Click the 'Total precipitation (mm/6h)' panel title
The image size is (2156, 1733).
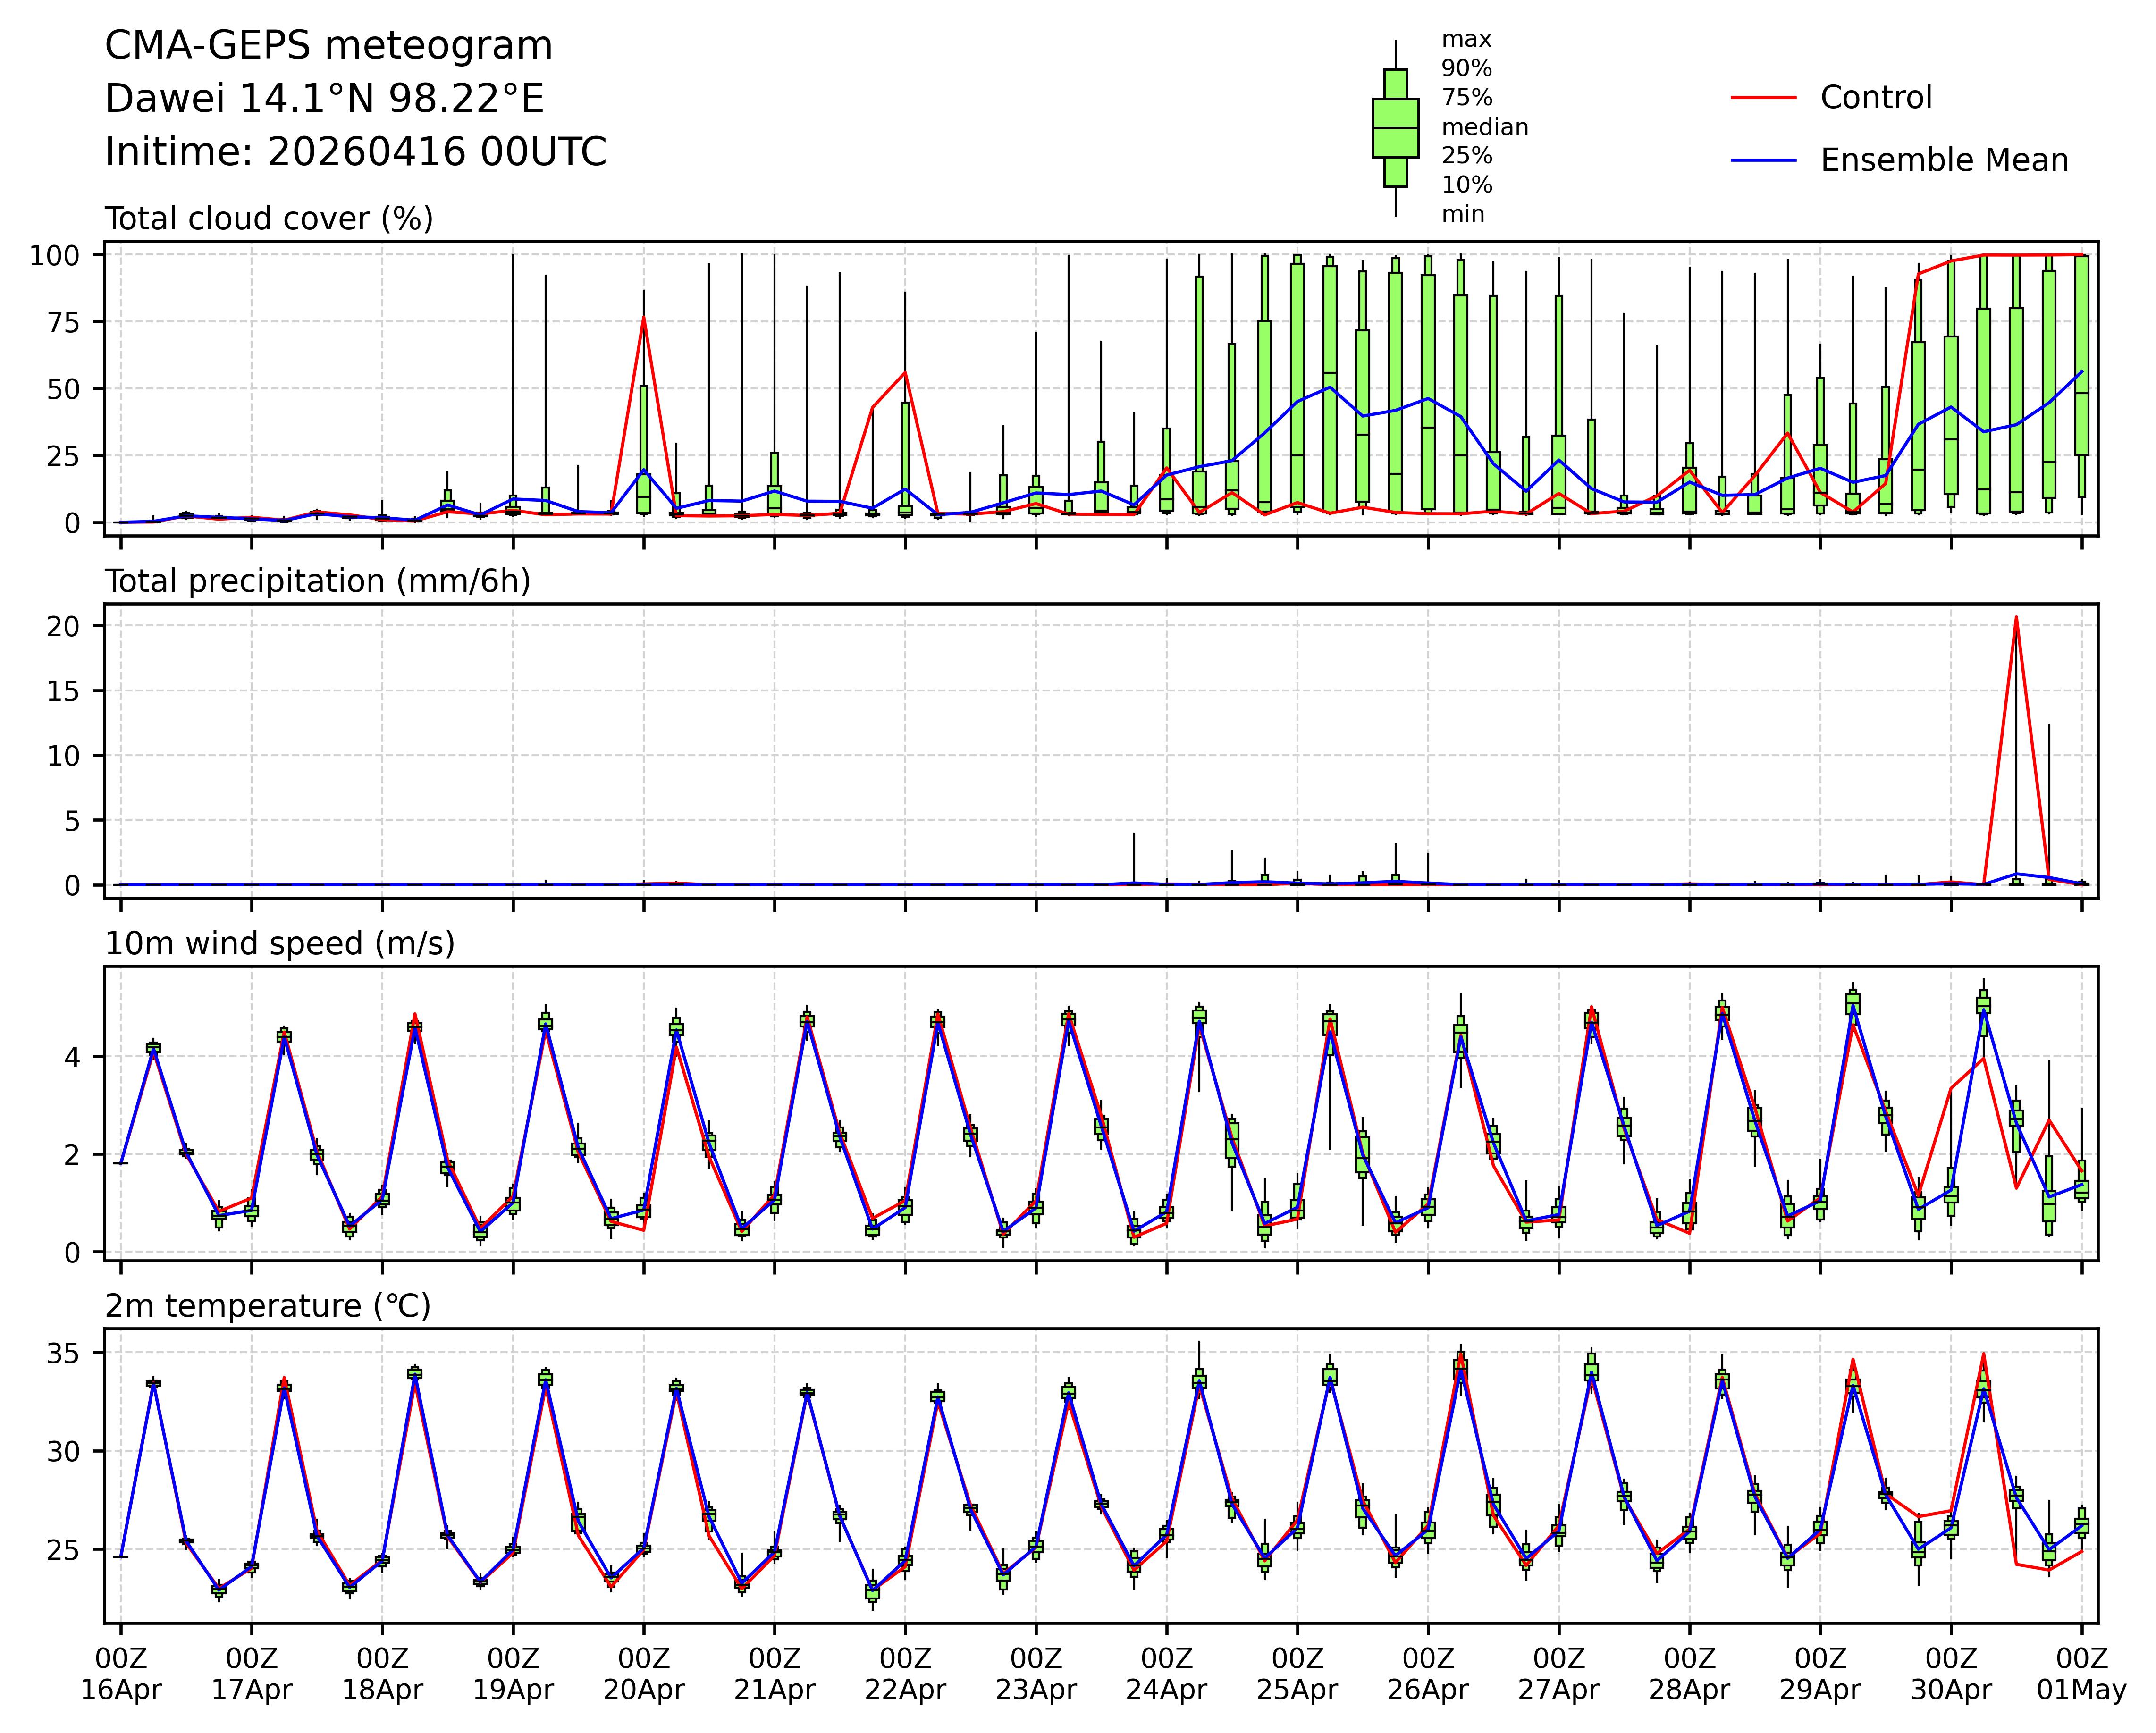click(x=317, y=582)
